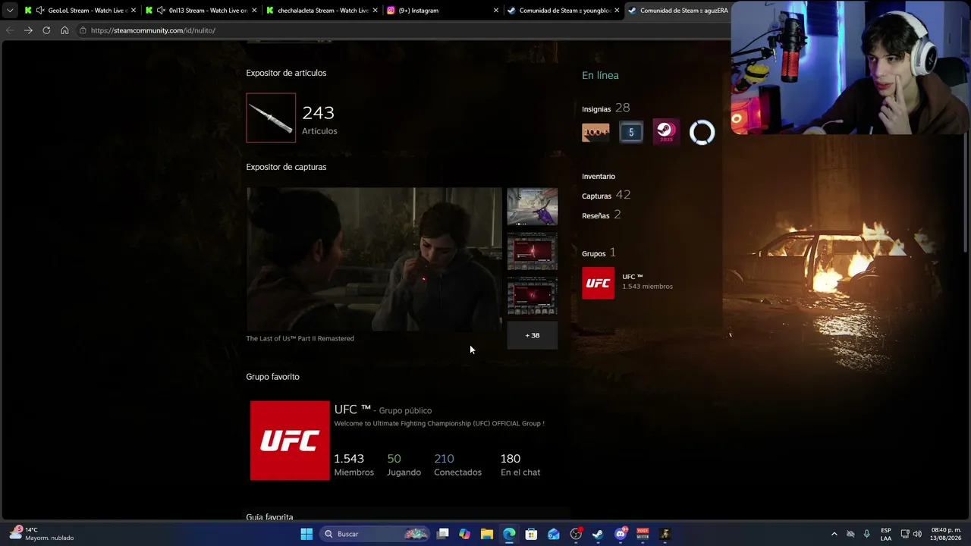View site information lock icon
This screenshot has height=546, width=971.
(83, 30)
